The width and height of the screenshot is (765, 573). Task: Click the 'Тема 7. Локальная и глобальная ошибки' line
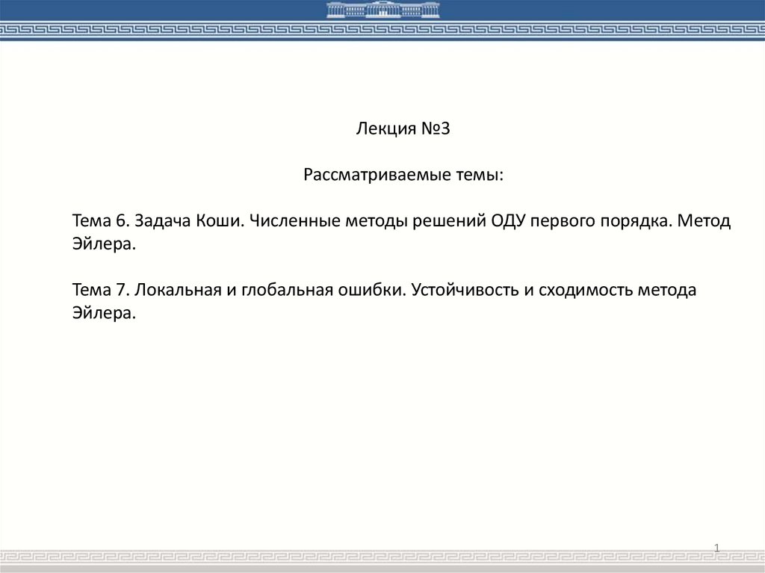pos(384,290)
